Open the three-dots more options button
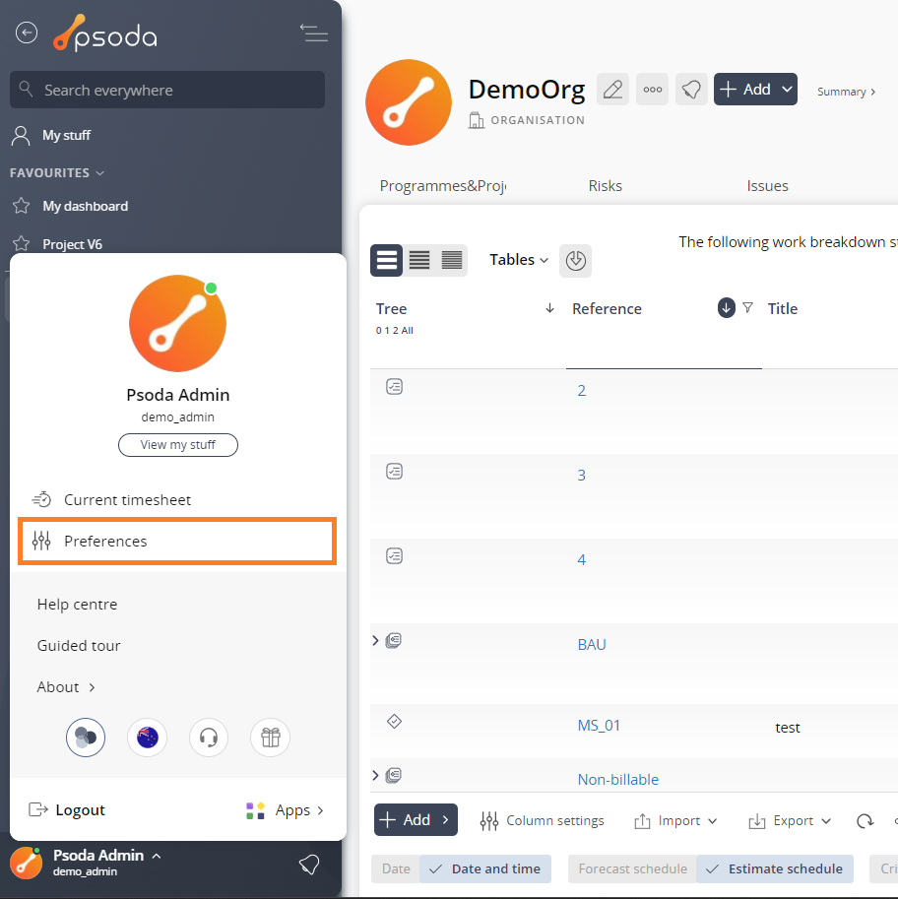898x899 pixels. [652, 90]
